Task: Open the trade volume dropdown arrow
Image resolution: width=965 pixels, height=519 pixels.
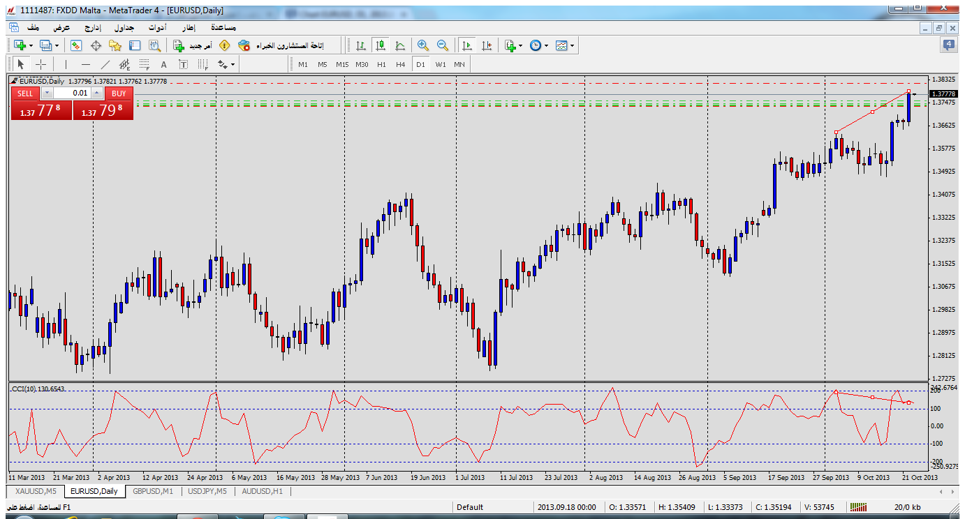Action: (x=47, y=93)
